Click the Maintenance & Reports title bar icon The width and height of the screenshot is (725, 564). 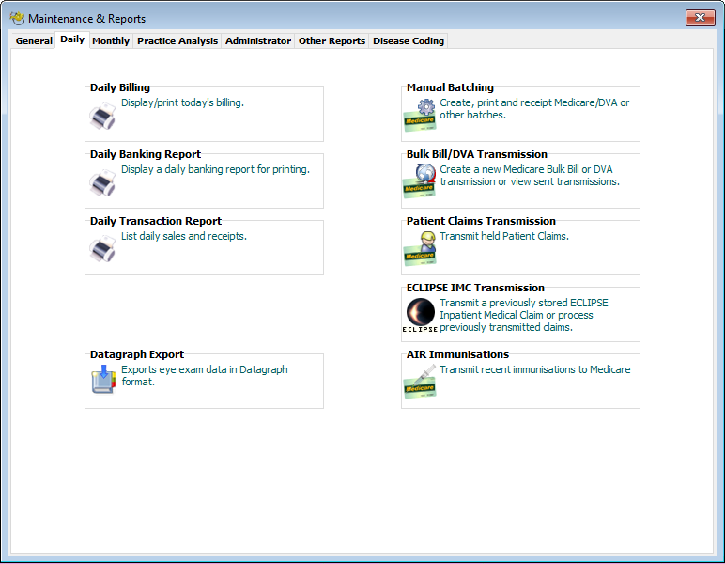tap(17, 18)
